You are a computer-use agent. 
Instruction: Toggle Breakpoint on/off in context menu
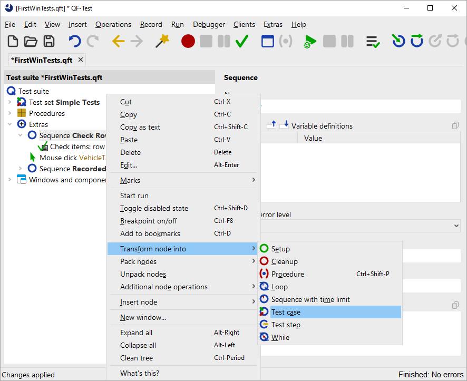point(148,221)
